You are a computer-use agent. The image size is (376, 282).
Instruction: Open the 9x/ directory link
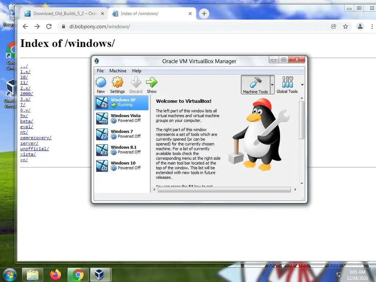pyautogui.click(x=24, y=116)
